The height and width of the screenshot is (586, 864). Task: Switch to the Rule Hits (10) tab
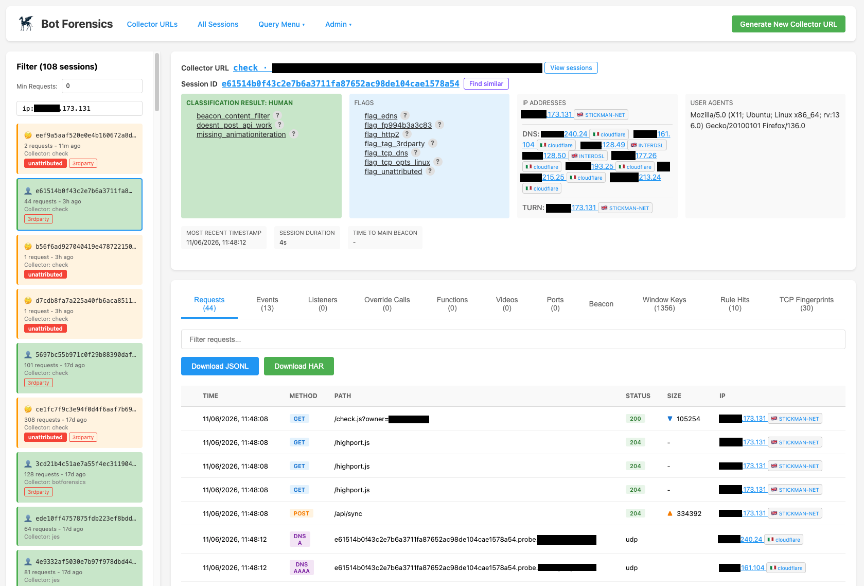click(735, 304)
